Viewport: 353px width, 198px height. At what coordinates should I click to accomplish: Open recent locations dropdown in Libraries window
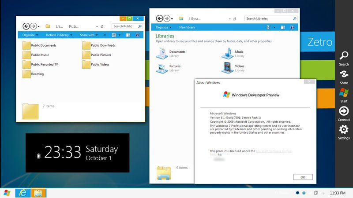[x=172, y=18]
